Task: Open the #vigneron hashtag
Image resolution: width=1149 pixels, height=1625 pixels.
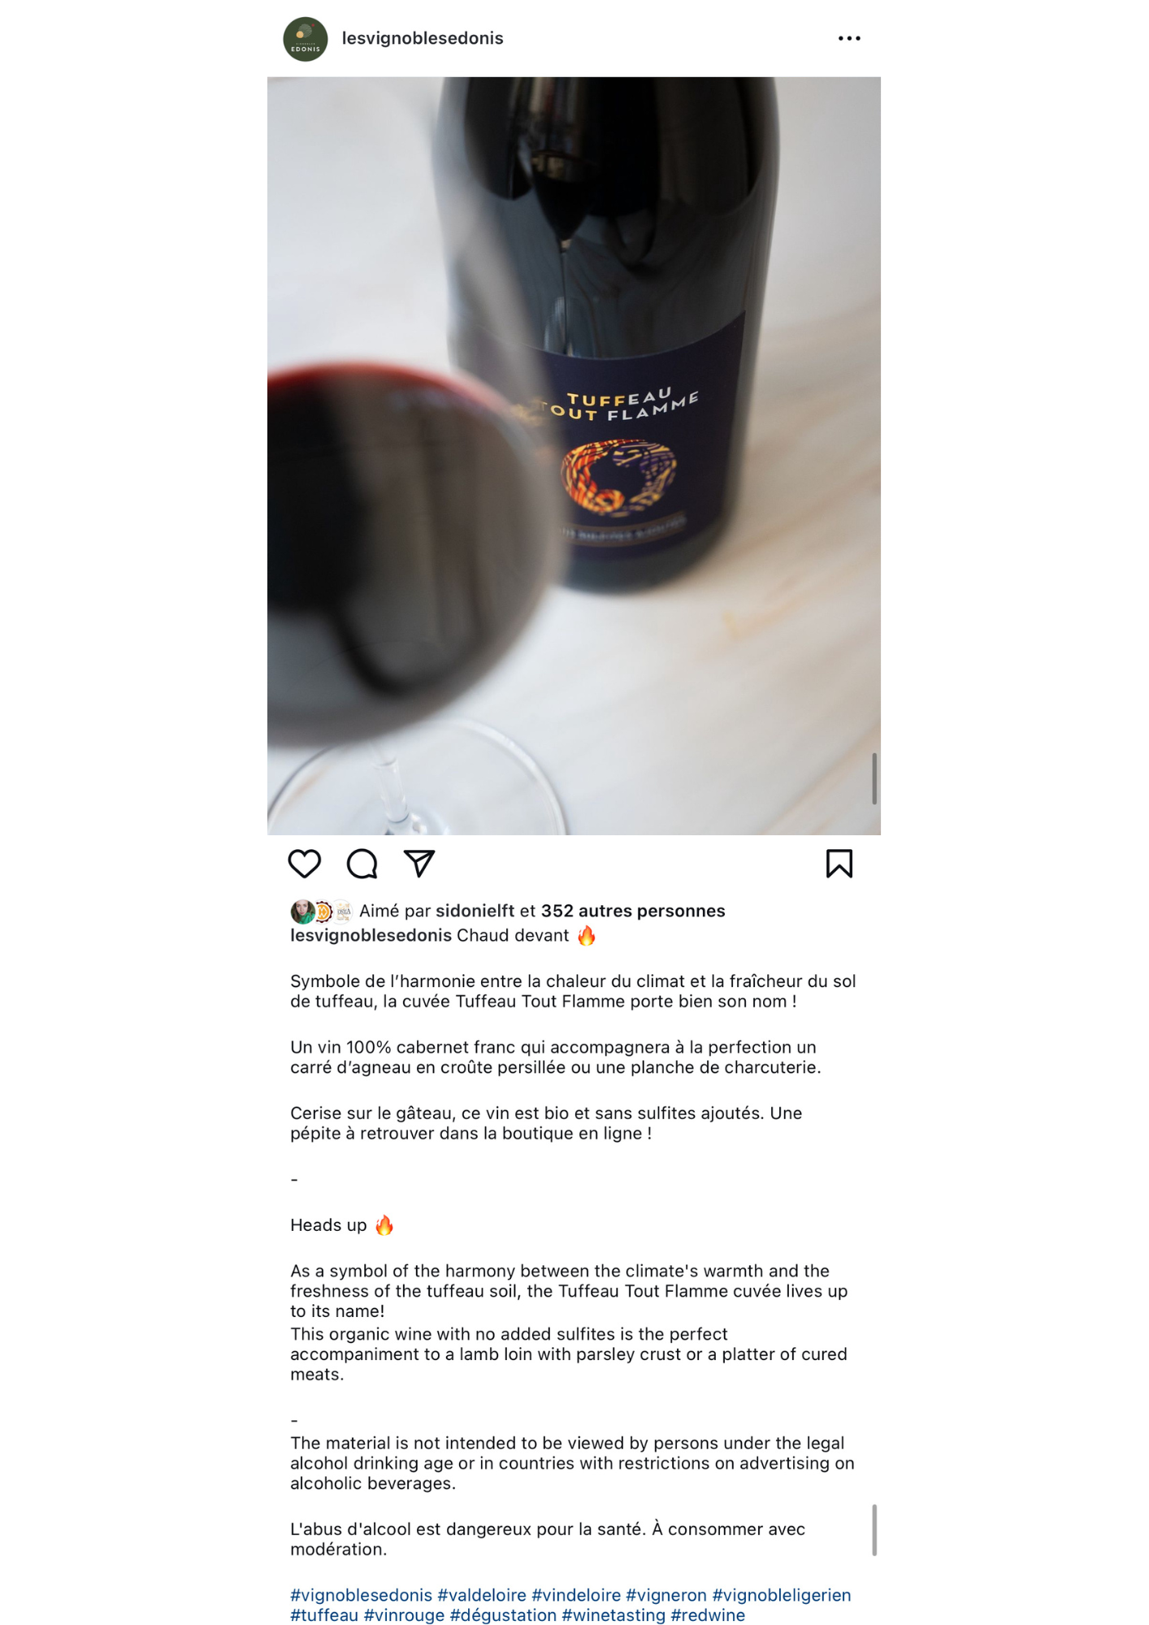Action: point(666,1595)
